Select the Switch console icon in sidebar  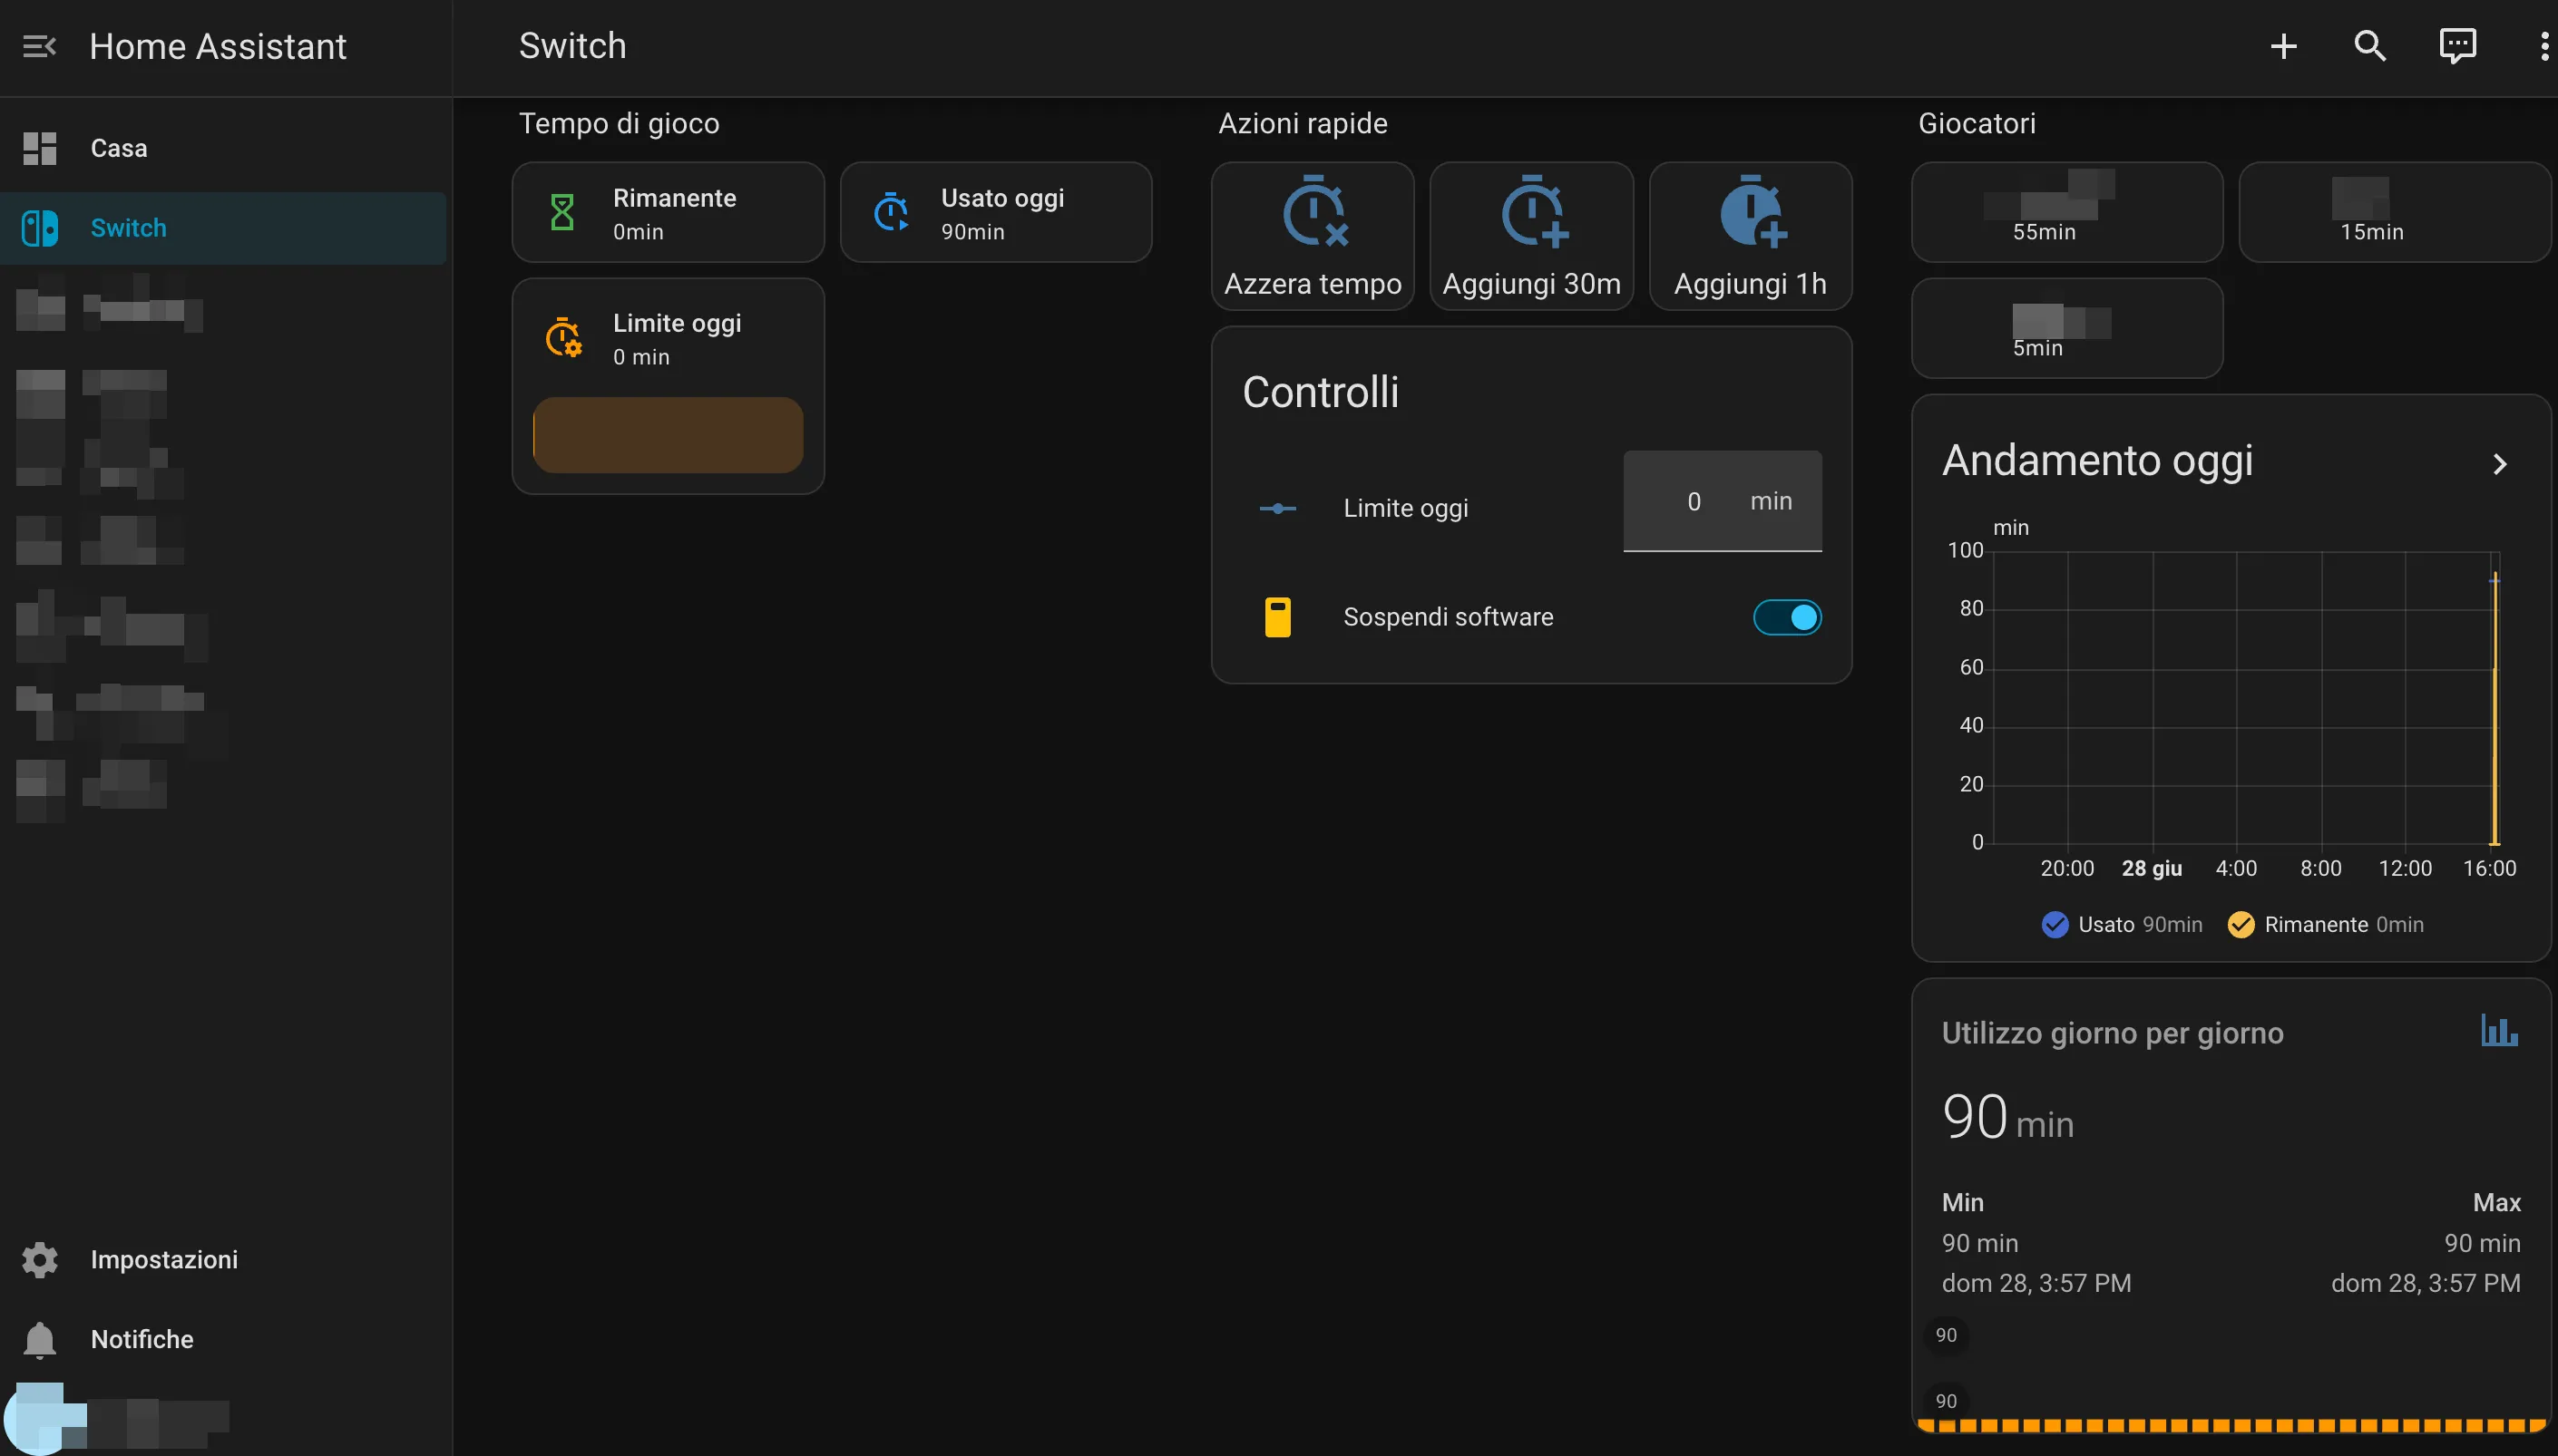point(40,228)
